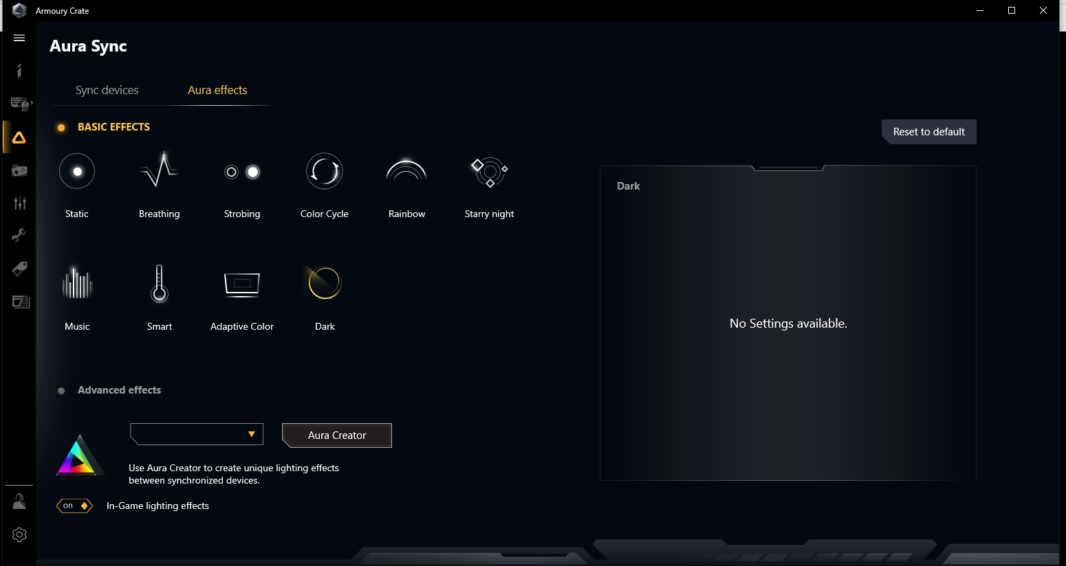The width and height of the screenshot is (1066, 566).
Task: Select the Advanced effects radio button
Action: (x=61, y=390)
